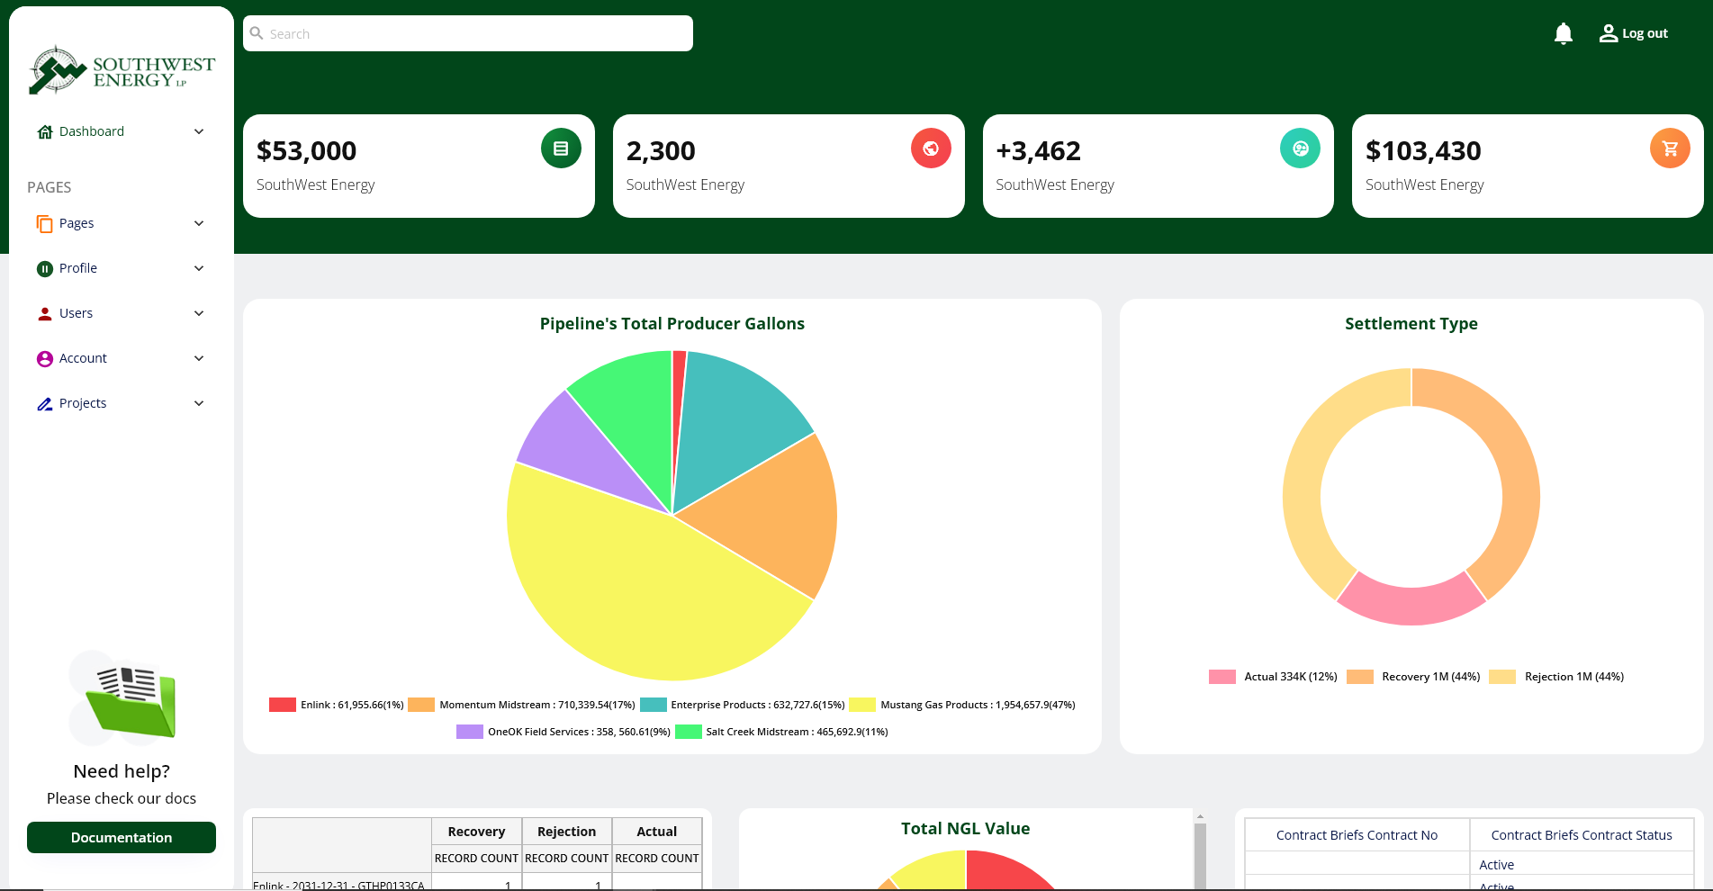Open the Projects sidebar item
This screenshot has width=1713, height=891.
[x=122, y=403]
